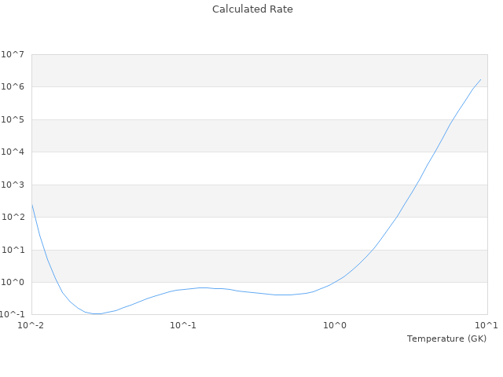This screenshot has width=503, height=377.
Task: Click the 10^4 y-axis tick label
Action: (x=13, y=152)
